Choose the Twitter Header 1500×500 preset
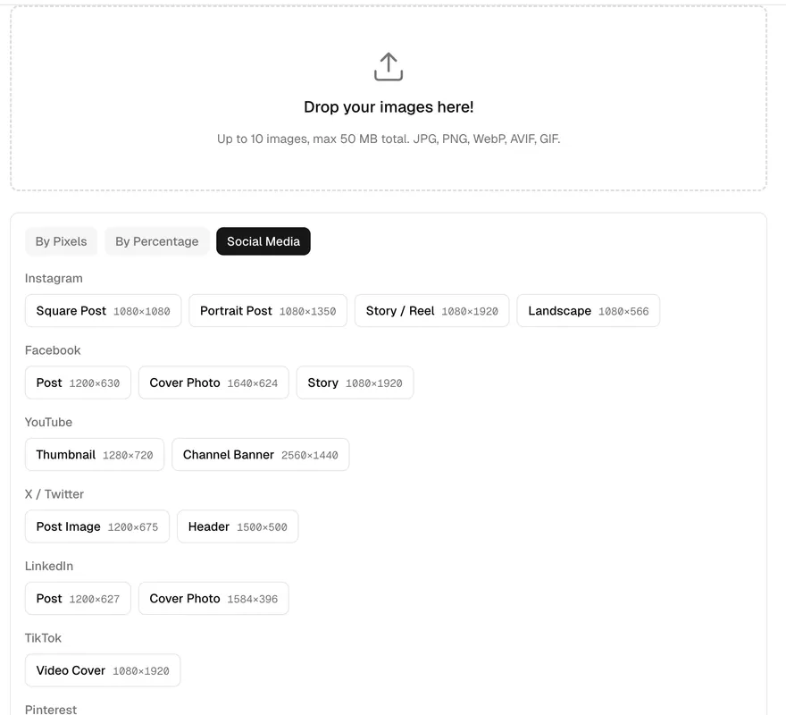The image size is (786, 715). (x=238, y=526)
